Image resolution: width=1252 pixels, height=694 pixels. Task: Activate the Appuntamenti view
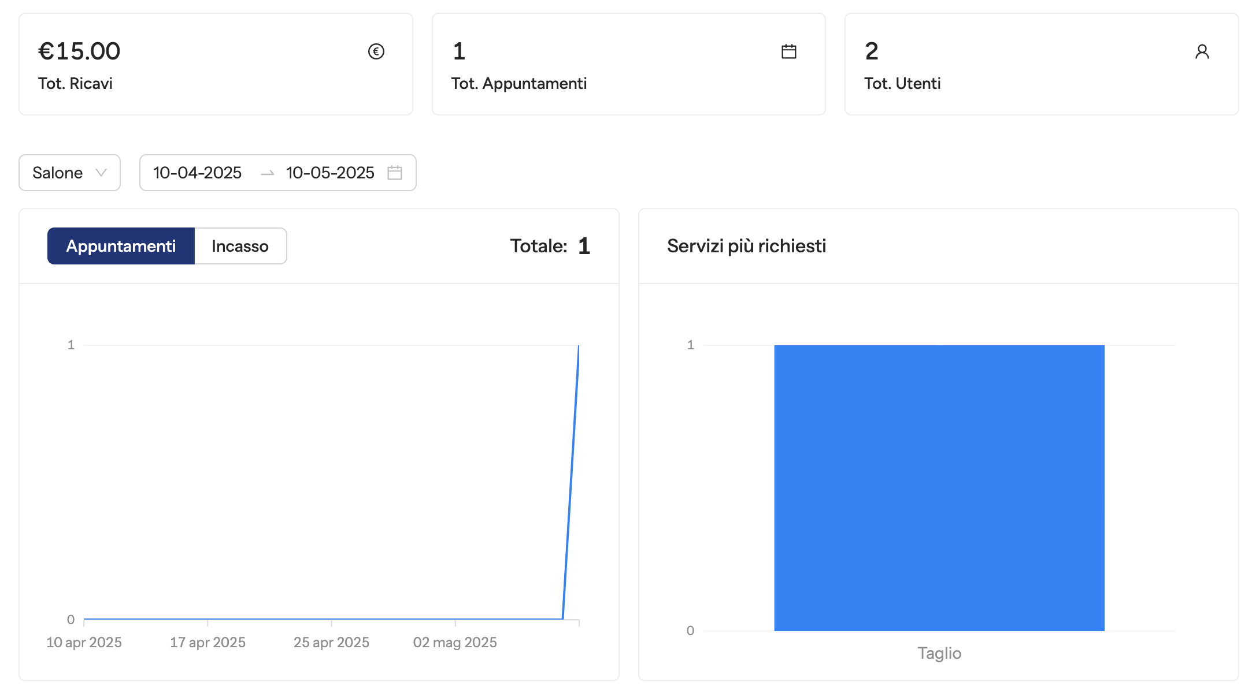[121, 245]
